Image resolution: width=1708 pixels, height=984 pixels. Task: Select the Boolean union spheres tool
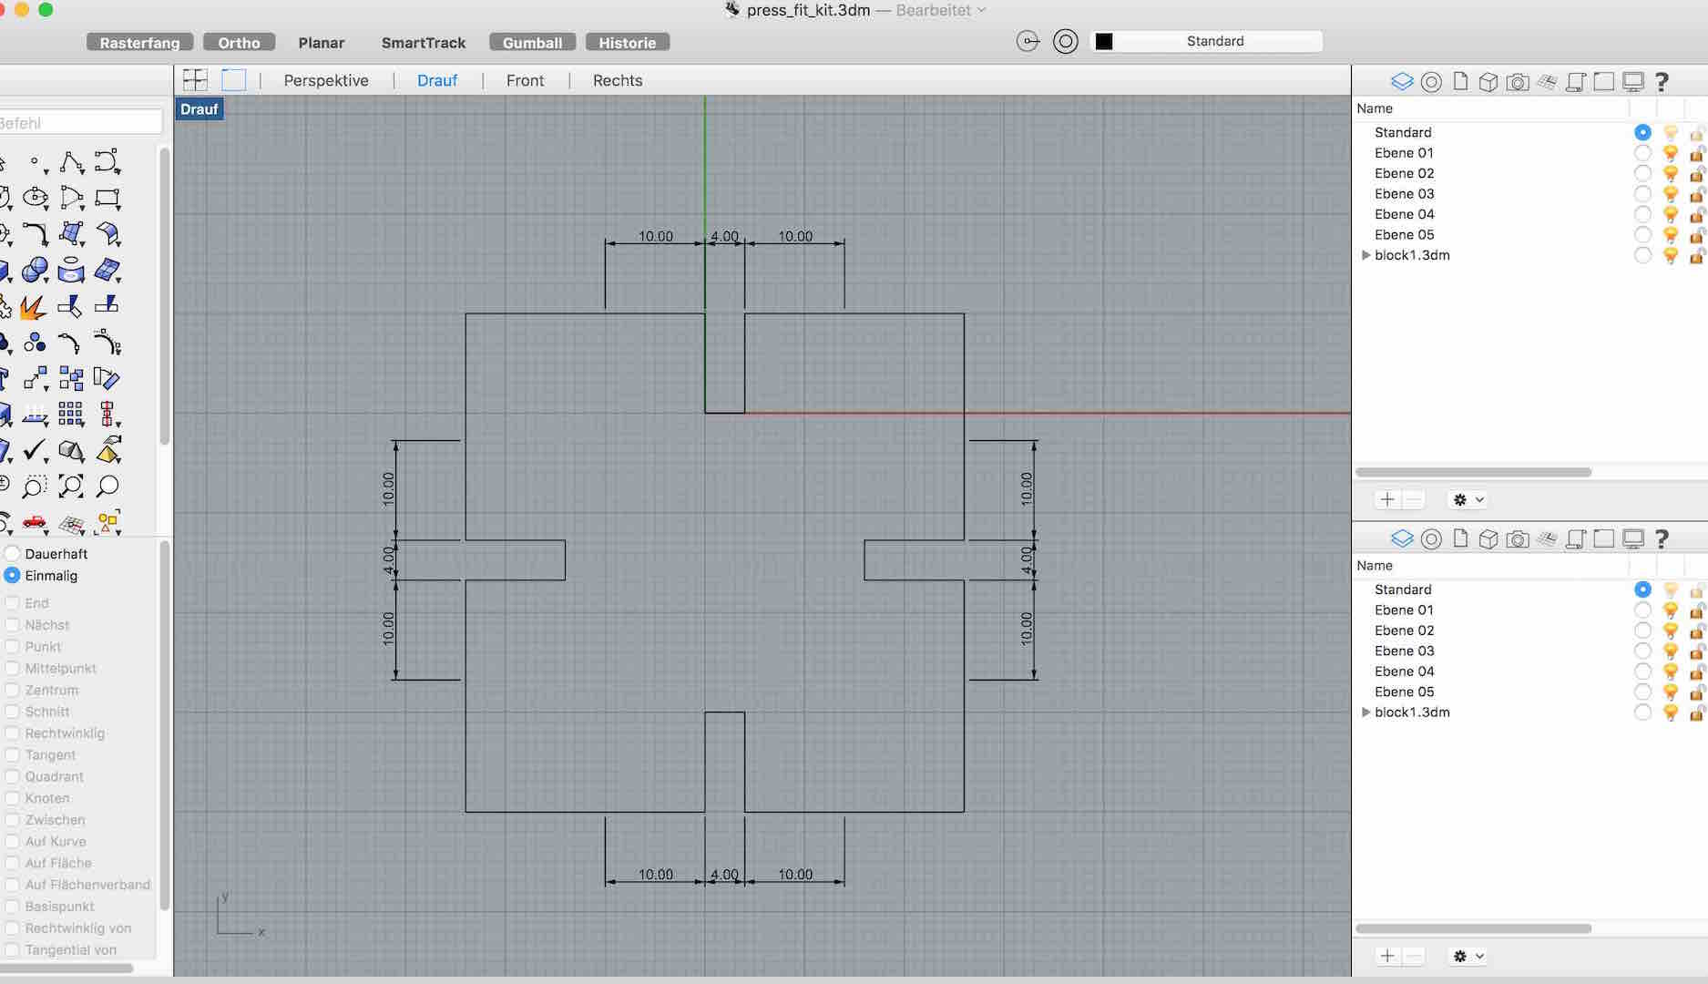pos(36,271)
